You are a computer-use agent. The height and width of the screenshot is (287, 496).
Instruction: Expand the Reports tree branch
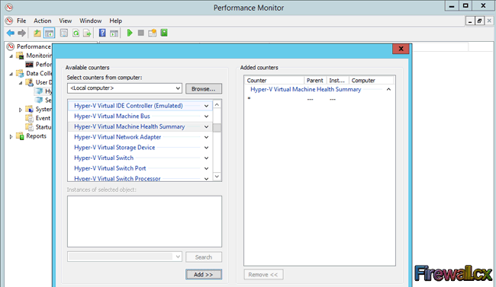pyautogui.click(x=11, y=136)
